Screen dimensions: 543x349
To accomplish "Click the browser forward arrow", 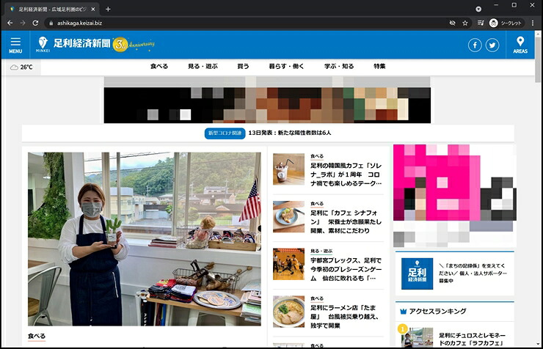I will pos(23,23).
